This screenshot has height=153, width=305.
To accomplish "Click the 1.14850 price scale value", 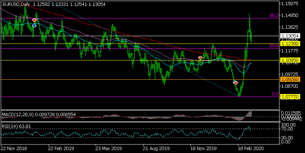I will [x=290, y=15].
